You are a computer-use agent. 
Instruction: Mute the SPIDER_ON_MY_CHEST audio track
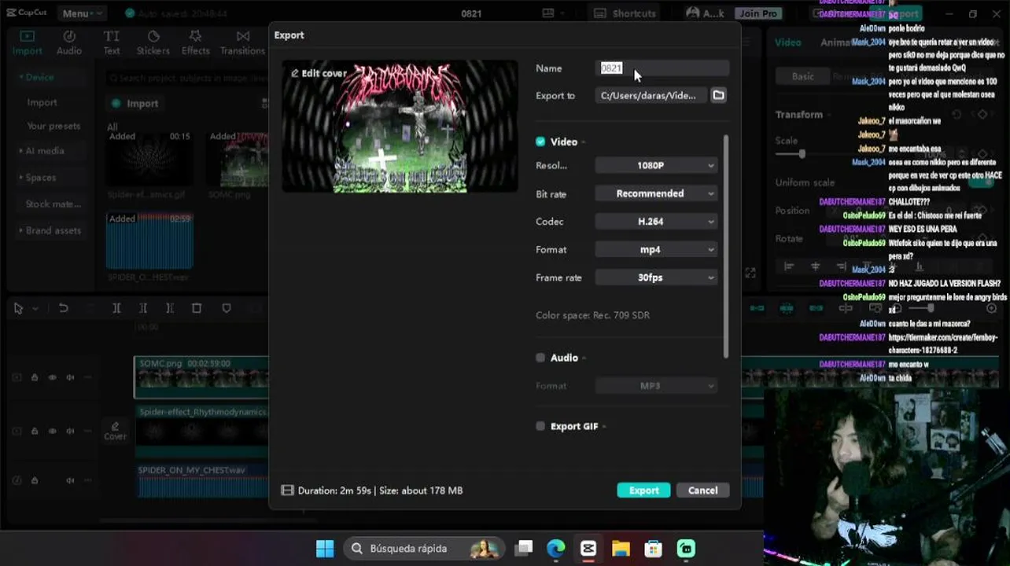(70, 480)
